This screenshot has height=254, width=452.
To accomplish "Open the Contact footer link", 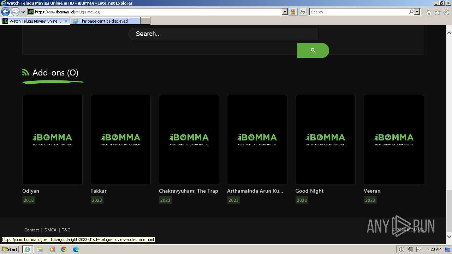I will tap(31, 230).
